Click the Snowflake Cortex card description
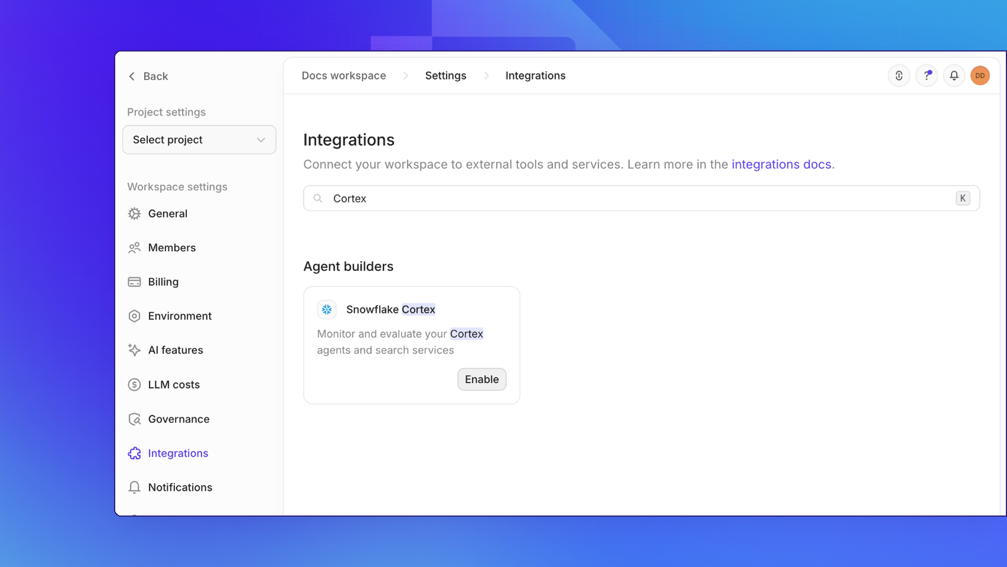 click(400, 342)
